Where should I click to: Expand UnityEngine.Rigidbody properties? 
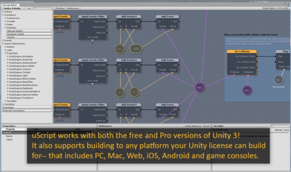tap(8, 88)
